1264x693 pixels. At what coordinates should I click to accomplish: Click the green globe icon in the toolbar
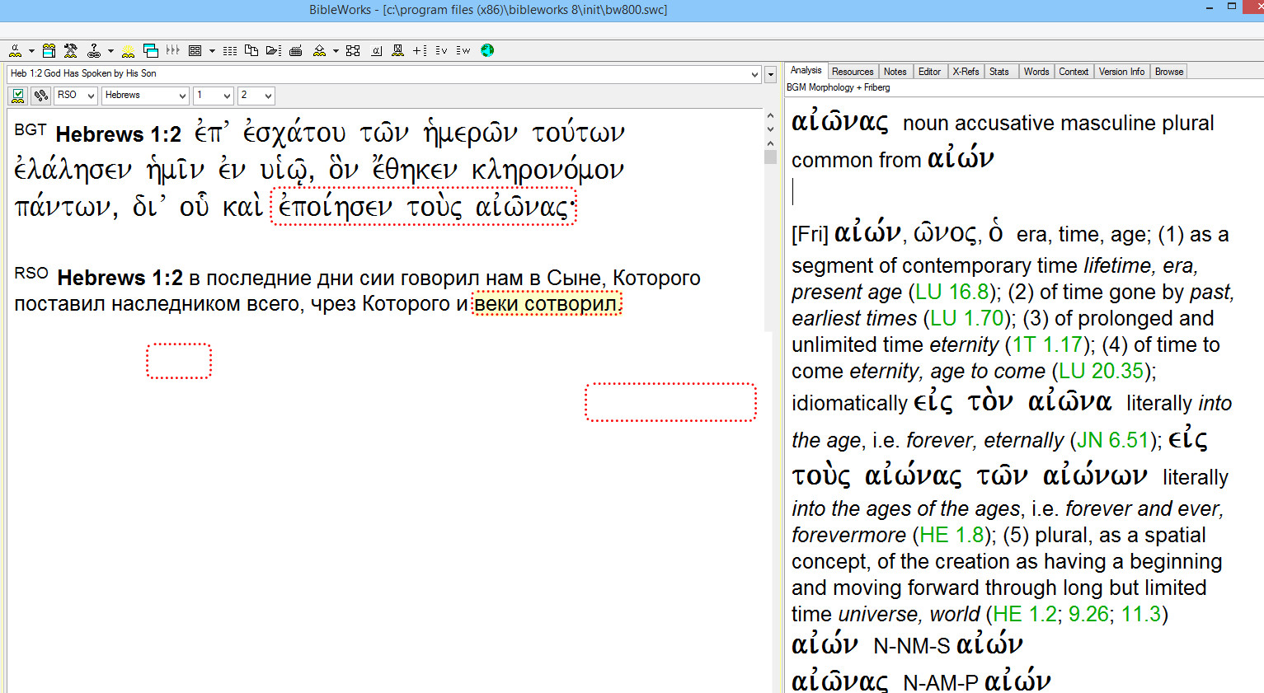pyautogui.click(x=487, y=50)
